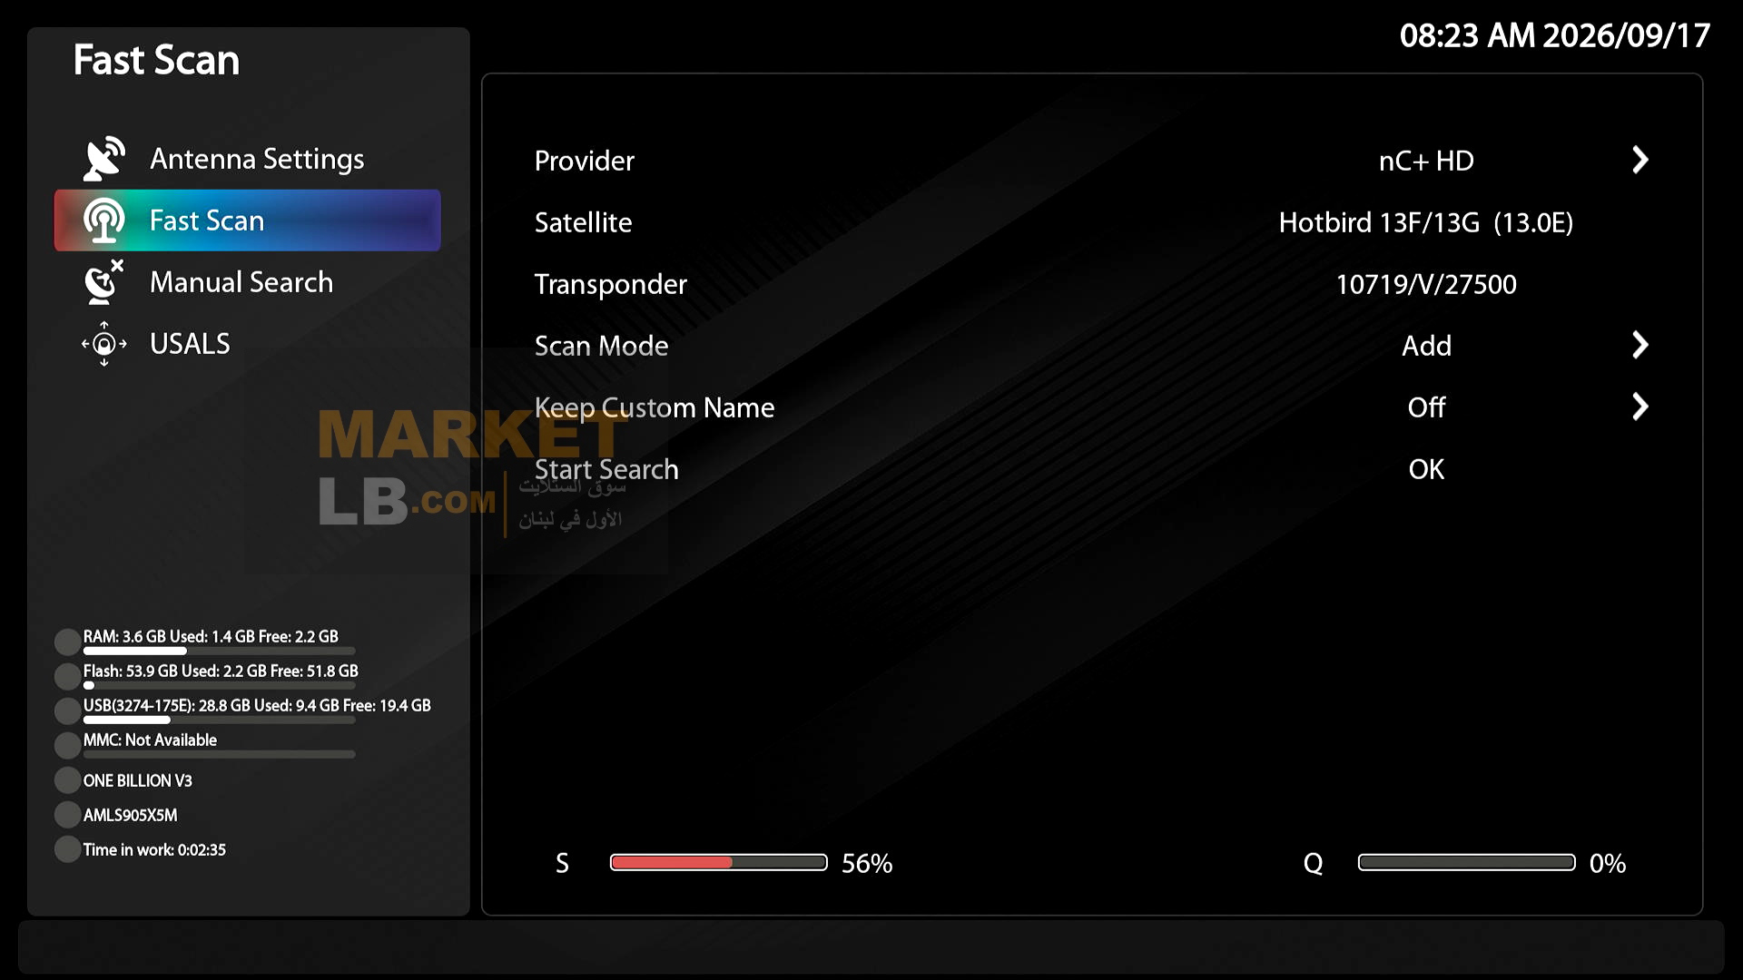Click the AMLS905X5M chipset label
This screenshot has width=1743, height=980.
tap(130, 815)
